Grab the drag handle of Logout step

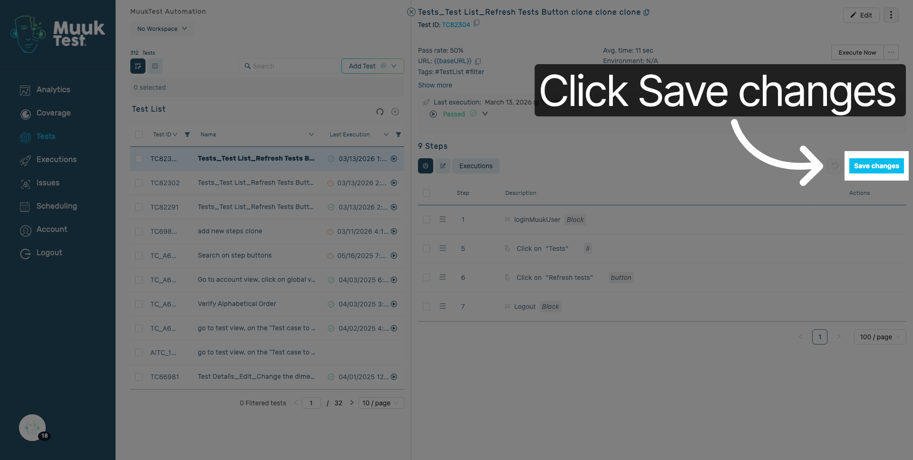click(443, 307)
